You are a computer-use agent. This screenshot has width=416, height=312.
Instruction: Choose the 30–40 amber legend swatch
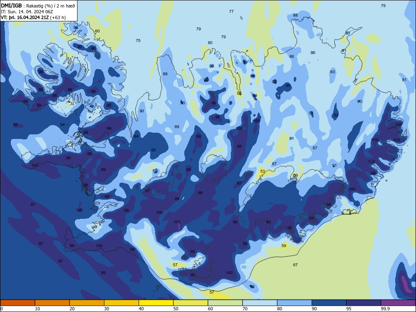click(121, 303)
